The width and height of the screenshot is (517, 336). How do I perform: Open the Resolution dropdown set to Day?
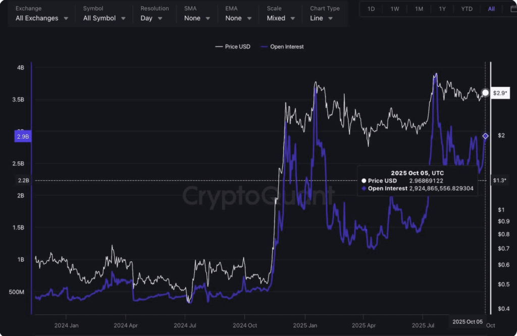[151, 18]
